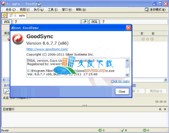Open the 视图 menu
The width and height of the screenshot is (169, 133).
pos(25,10)
